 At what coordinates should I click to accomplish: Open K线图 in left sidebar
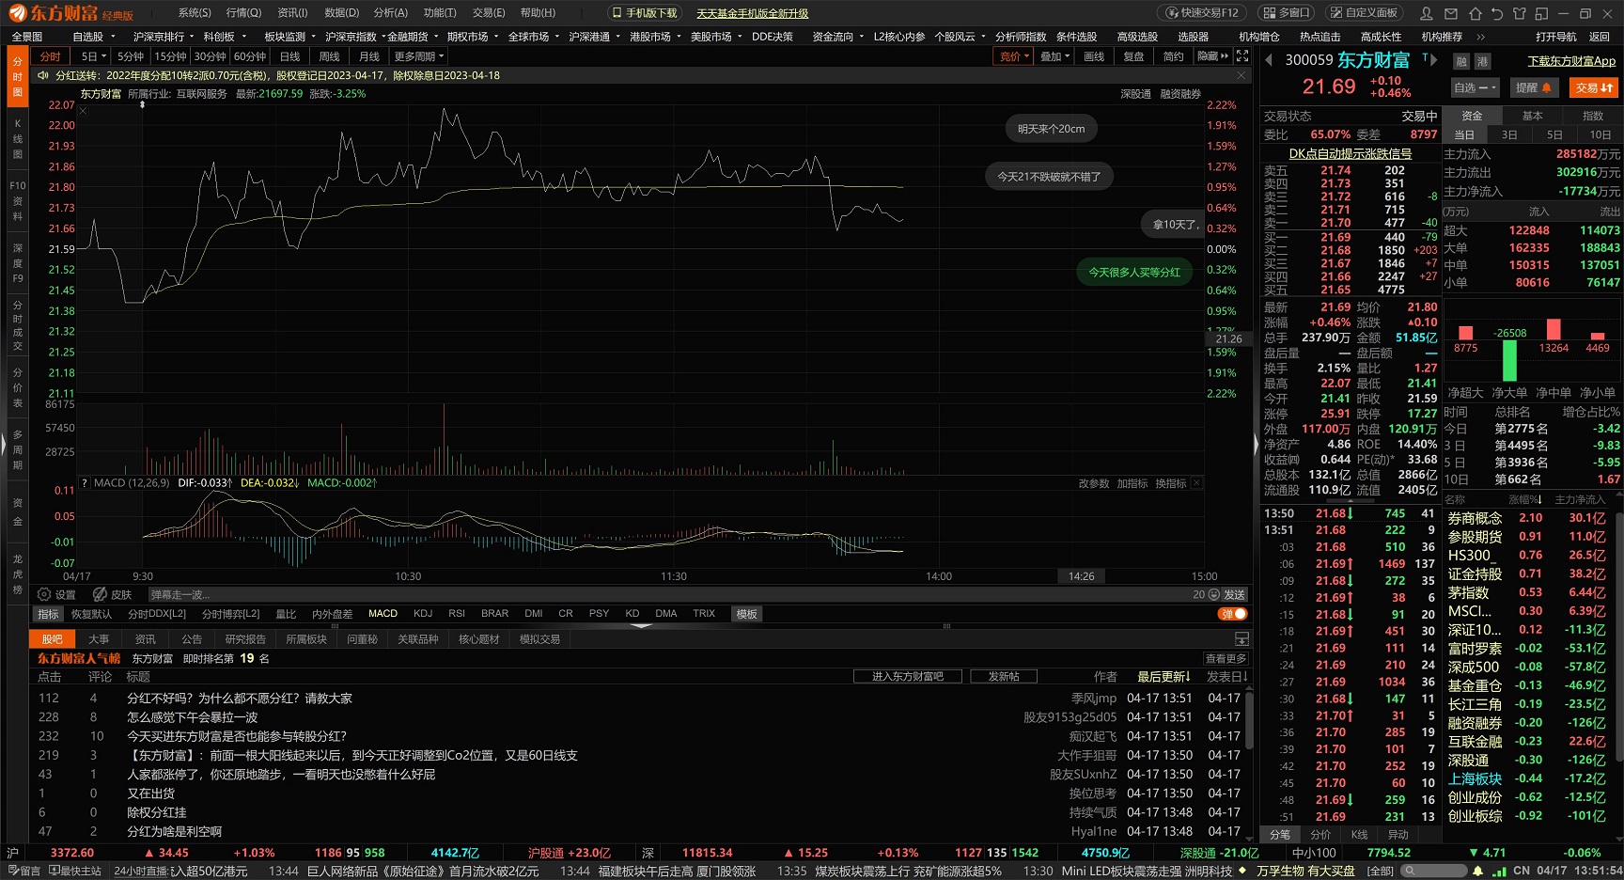[17, 138]
